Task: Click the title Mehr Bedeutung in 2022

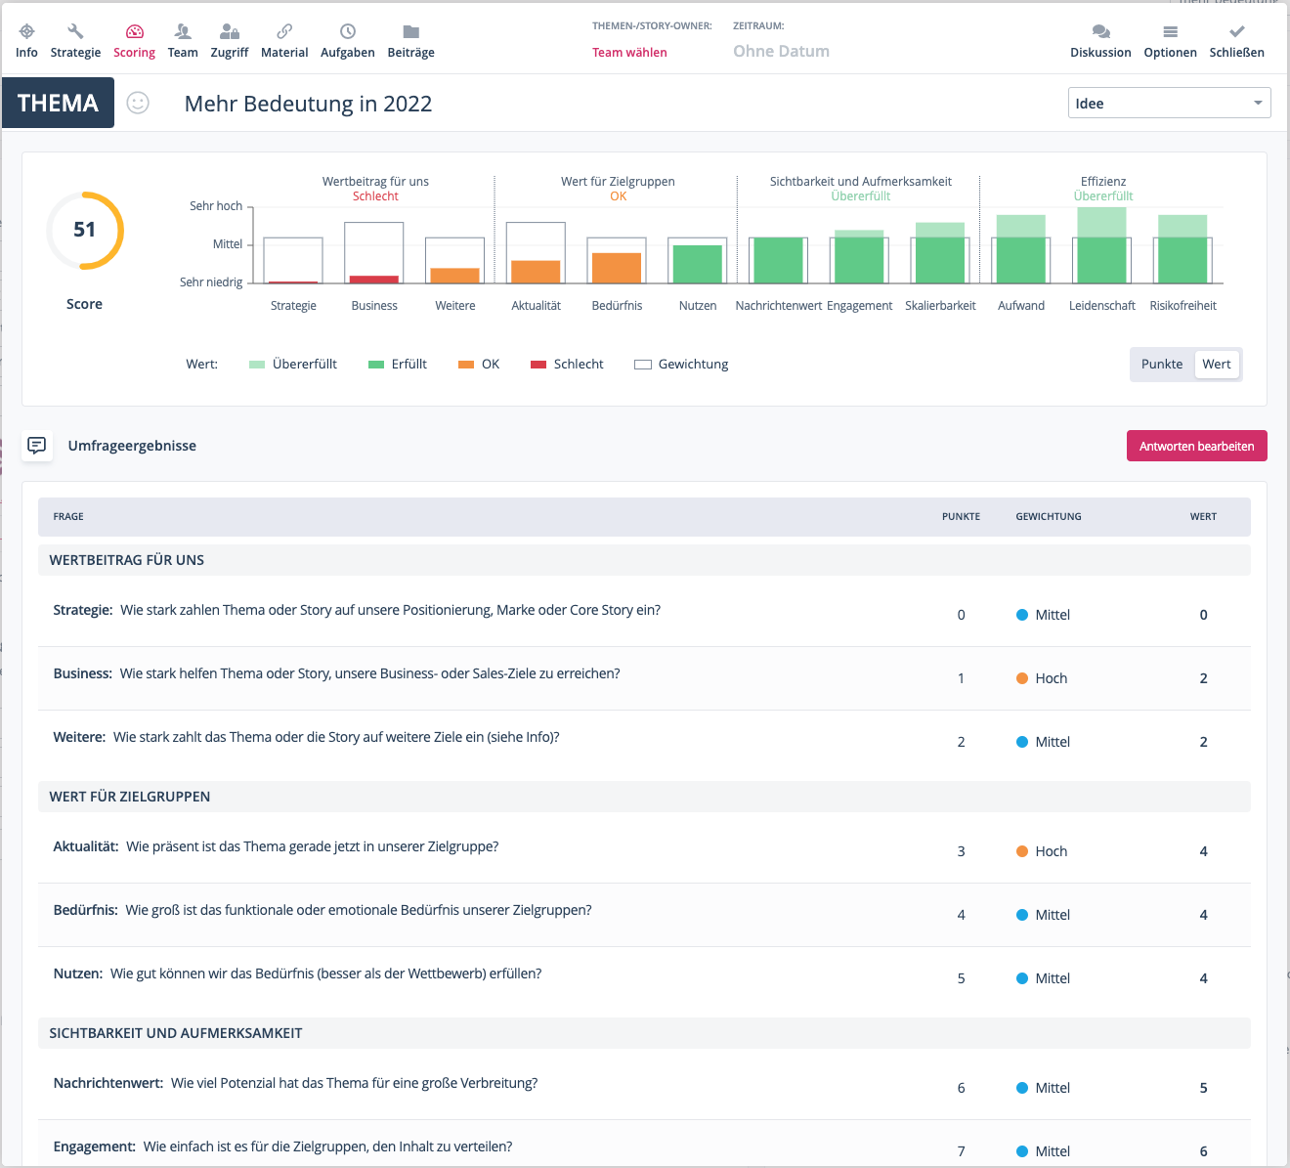Action: [308, 104]
